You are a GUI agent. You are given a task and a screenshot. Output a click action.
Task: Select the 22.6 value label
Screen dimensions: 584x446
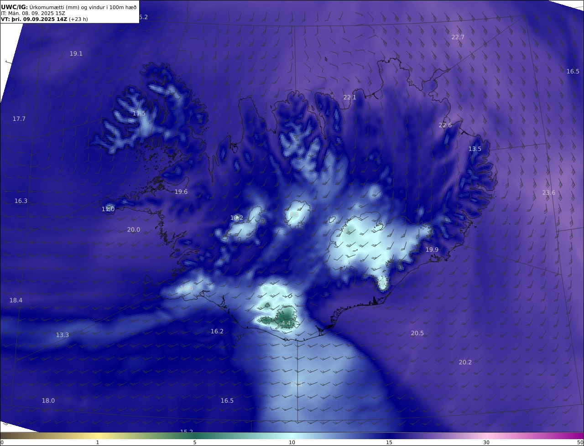(x=445, y=125)
